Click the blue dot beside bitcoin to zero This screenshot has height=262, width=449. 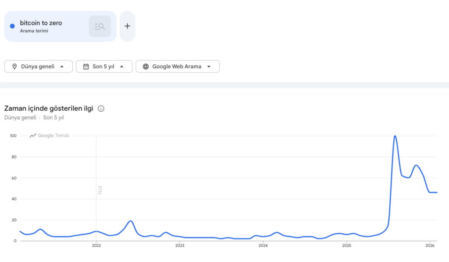click(x=12, y=26)
